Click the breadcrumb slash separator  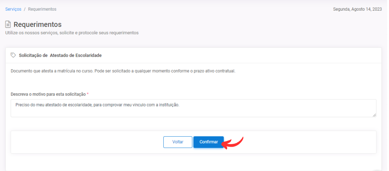tap(25, 9)
